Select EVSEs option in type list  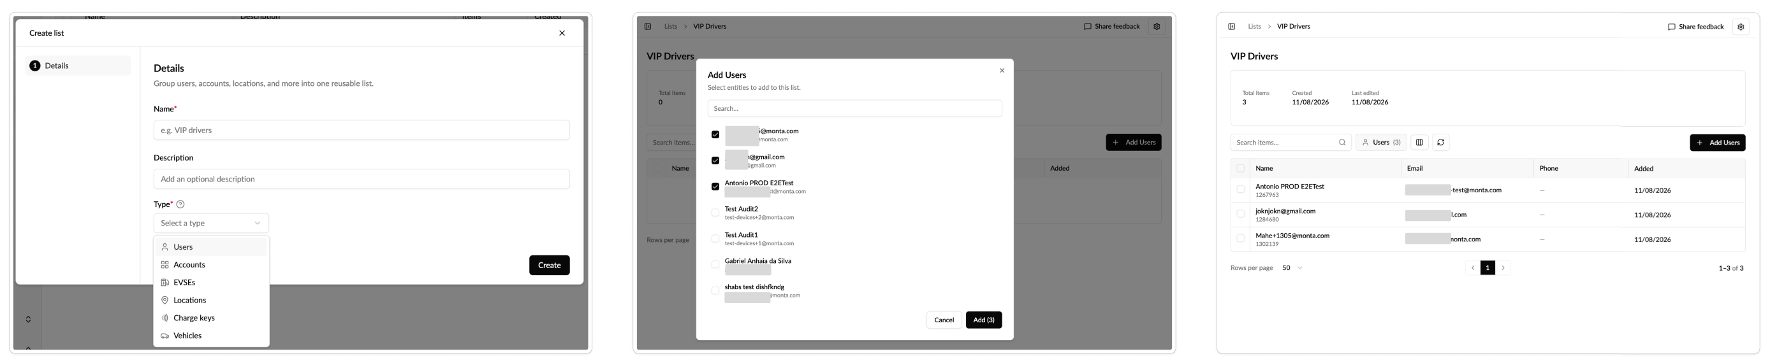tap(211, 283)
